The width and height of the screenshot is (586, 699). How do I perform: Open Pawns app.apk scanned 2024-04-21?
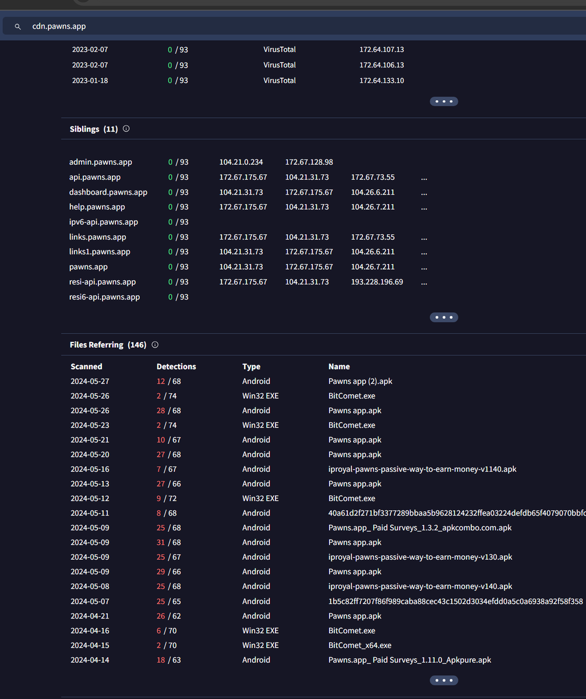tap(355, 616)
